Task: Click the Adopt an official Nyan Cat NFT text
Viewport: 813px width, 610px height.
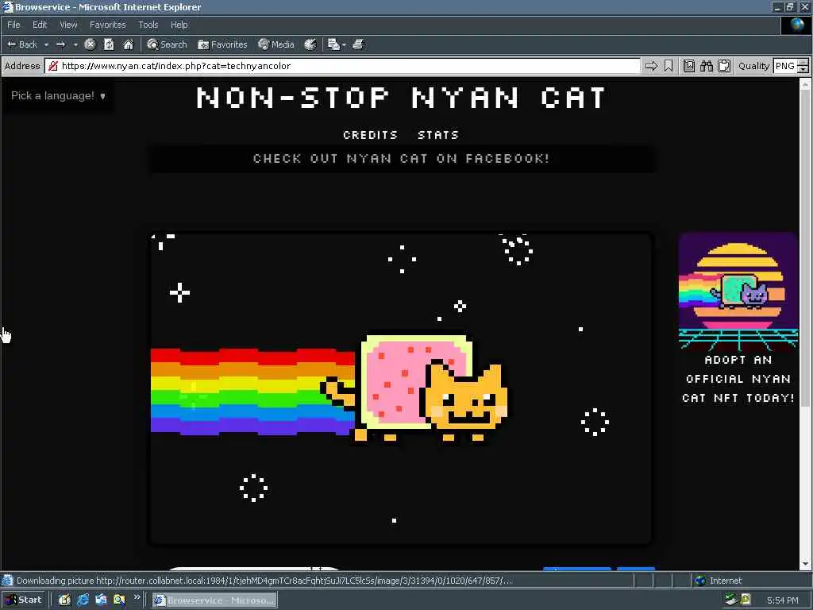Action: coord(738,379)
